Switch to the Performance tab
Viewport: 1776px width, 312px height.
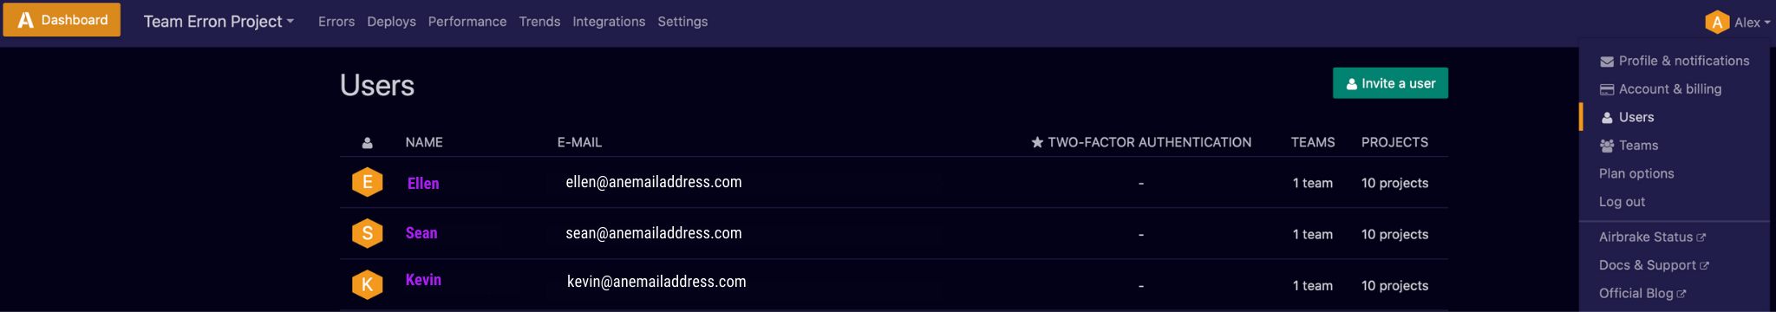click(x=467, y=22)
